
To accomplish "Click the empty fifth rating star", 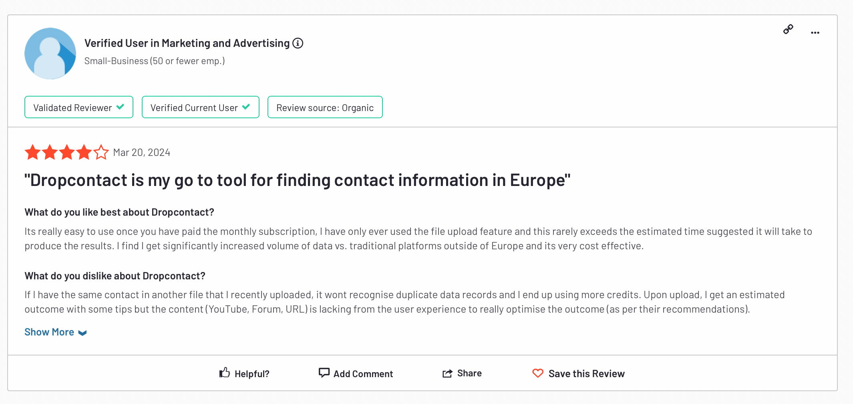I will tap(101, 152).
